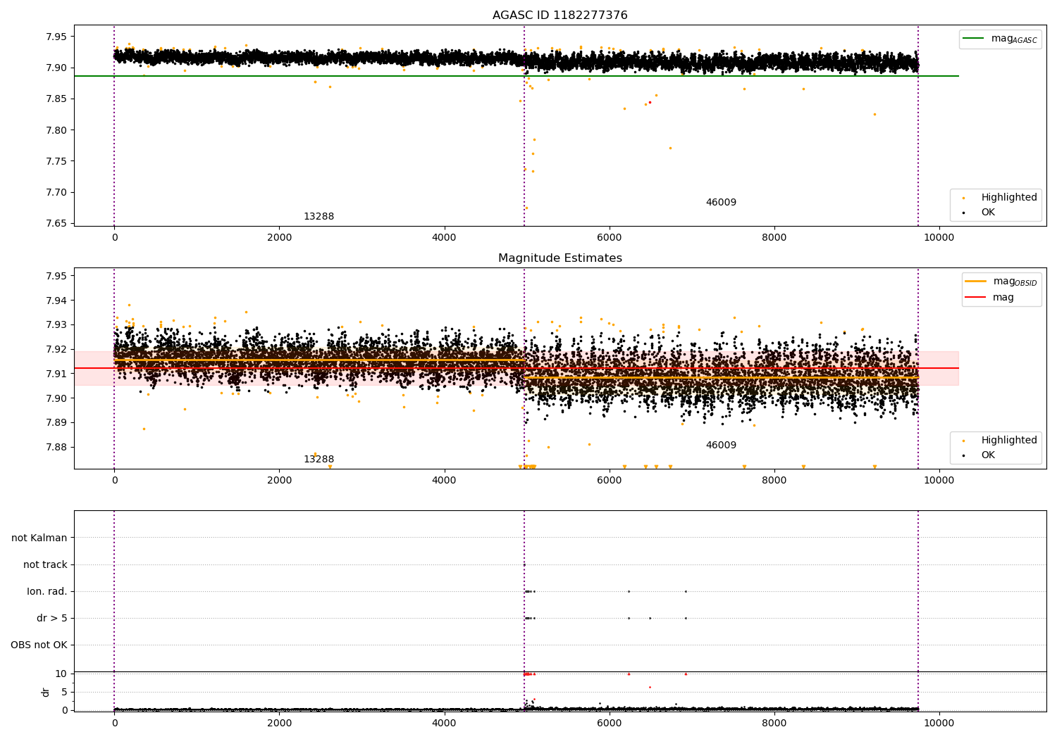Click the "OBS not OK" row label
This screenshot has width=1057, height=739.
(39, 645)
